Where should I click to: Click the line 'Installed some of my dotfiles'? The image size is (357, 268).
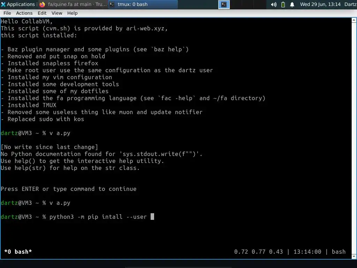[55, 91]
